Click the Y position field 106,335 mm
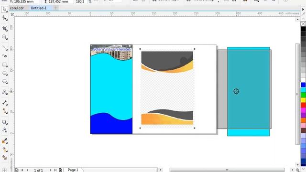Screen dimensions: 306x172 [x=23, y=1]
